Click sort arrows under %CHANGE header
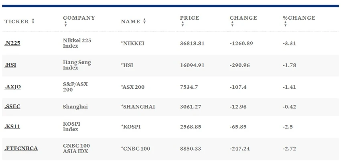This screenshot has height=161, width=341. tap(285, 24)
